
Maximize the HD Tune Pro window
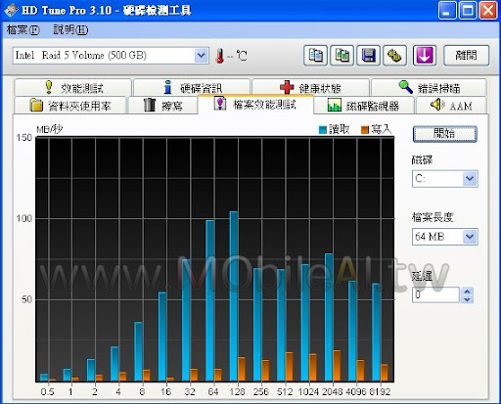click(x=468, y=11)
